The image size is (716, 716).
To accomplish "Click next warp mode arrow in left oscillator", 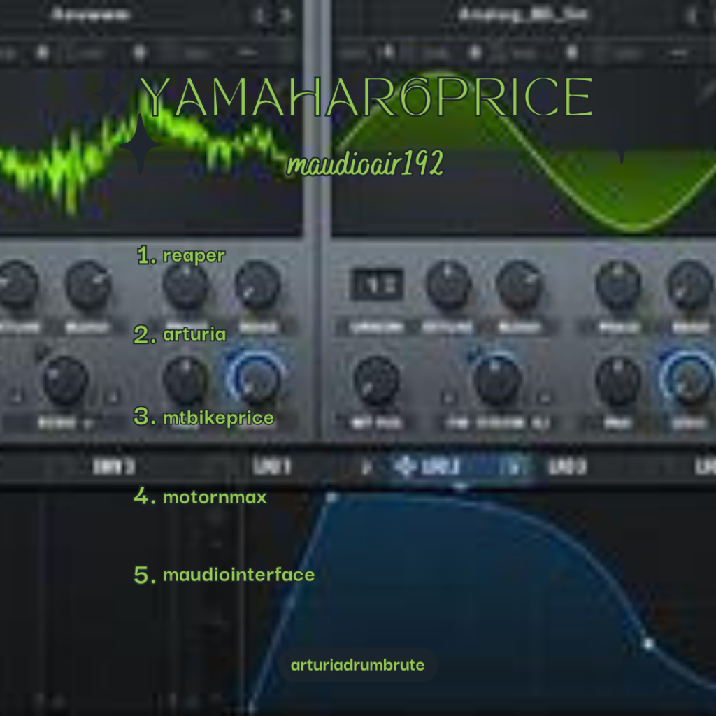I will (x=113, y=396).
